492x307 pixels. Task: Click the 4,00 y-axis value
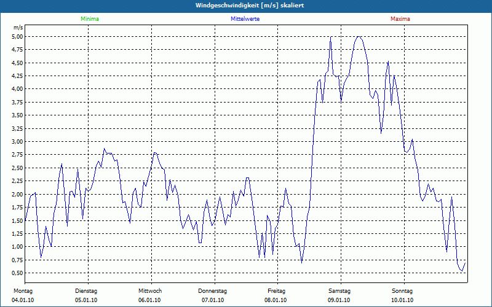point(18,89)
